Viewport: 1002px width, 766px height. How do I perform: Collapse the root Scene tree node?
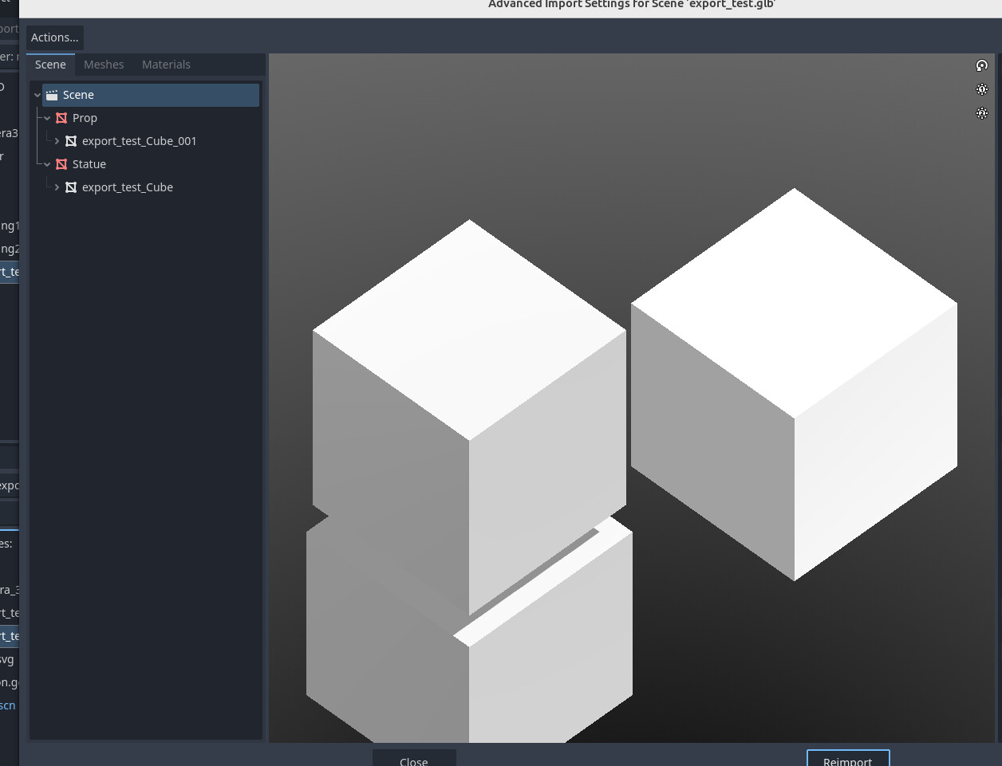pyautogui.click(x=37, y=95)
